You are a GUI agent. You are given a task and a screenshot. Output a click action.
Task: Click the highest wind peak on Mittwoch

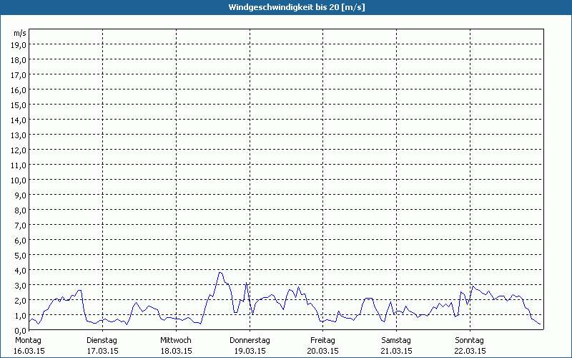click(220, 273)
